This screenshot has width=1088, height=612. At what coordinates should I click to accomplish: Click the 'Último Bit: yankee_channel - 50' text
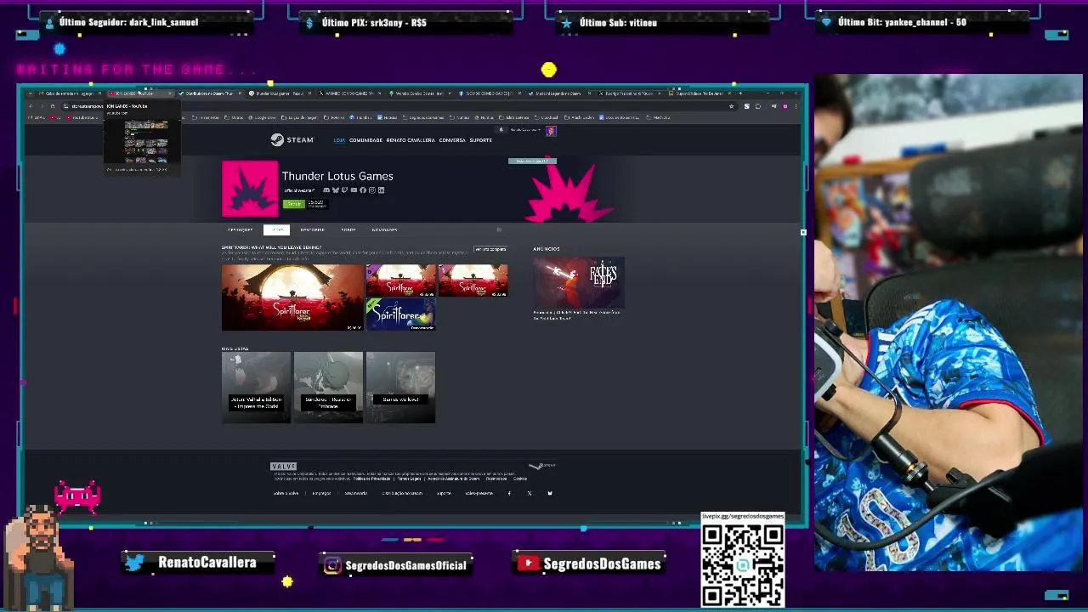pyautogui.click(x=902, y=22)
